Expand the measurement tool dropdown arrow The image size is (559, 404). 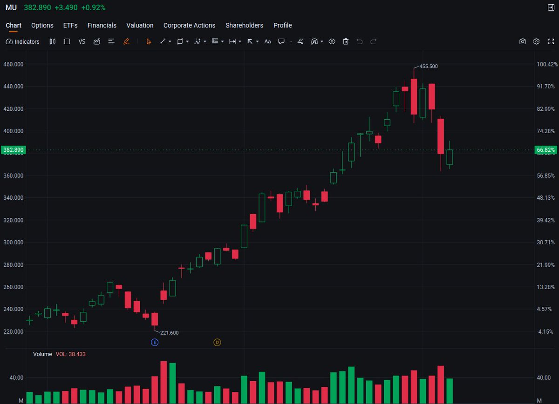pos(240,41)
